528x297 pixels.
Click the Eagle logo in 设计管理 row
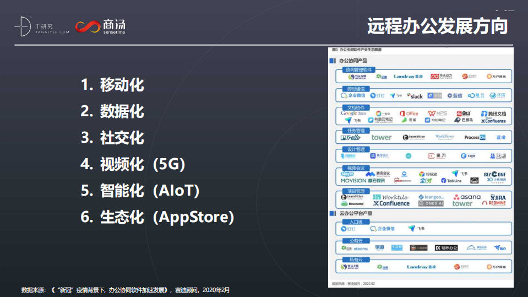click(468, 156)
